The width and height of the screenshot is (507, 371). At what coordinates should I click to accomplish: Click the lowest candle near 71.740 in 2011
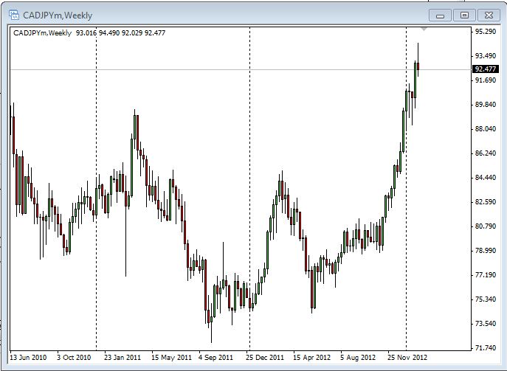[212, 319]
